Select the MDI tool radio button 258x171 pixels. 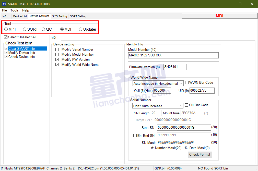(62, 29)
